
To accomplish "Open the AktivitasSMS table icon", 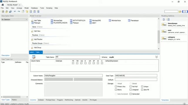I will [x=90, y=20].
